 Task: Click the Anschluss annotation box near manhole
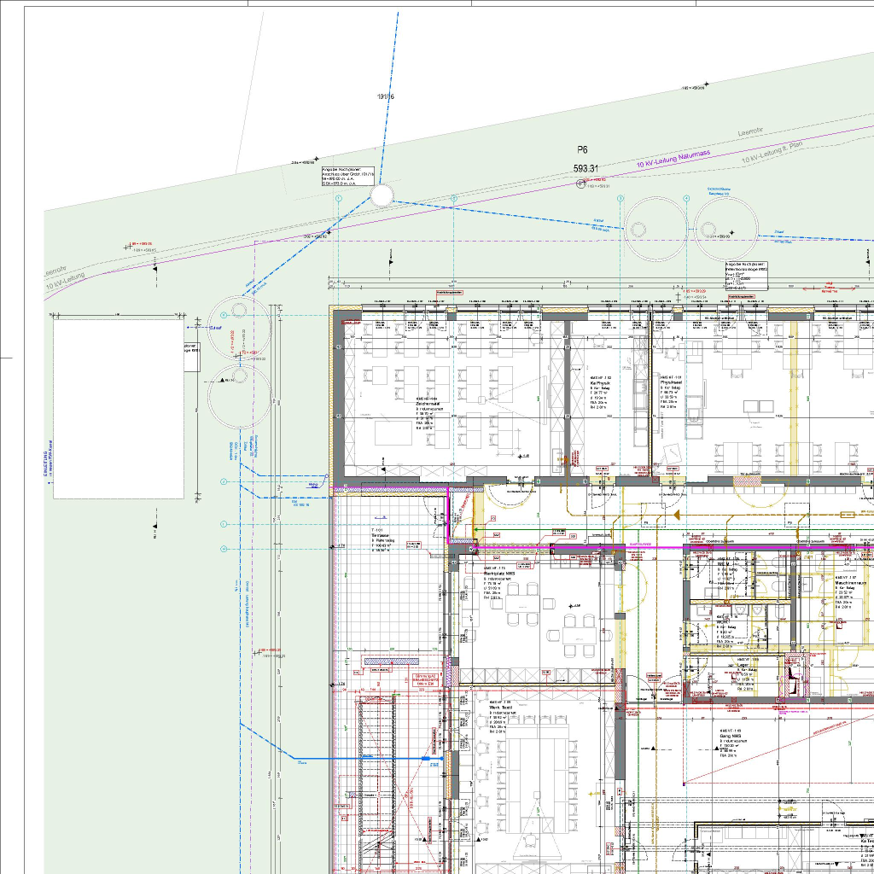(347, 176)
